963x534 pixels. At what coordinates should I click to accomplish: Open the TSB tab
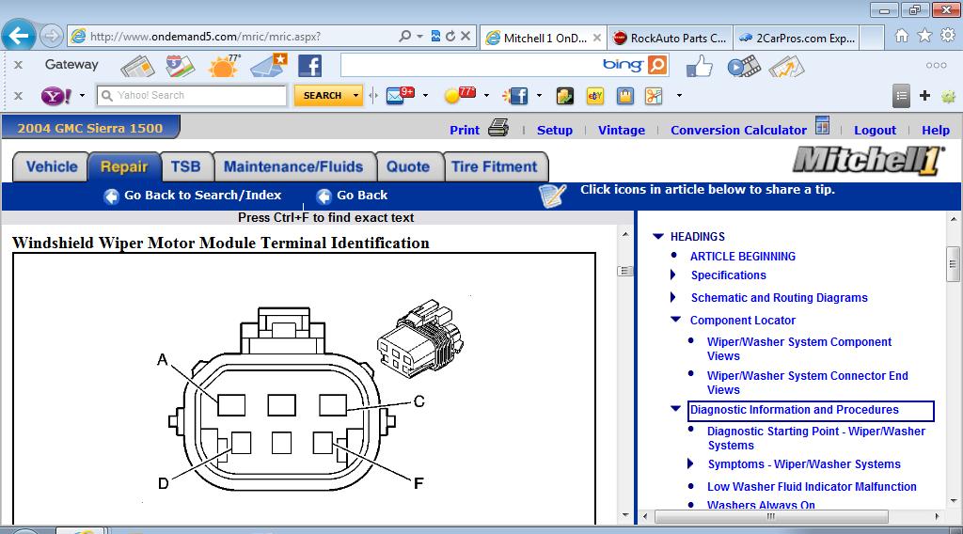tap(185, 167)
